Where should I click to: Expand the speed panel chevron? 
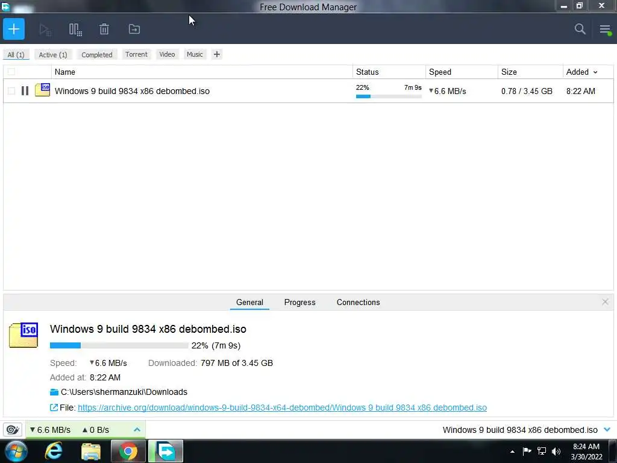click(137, 429)
